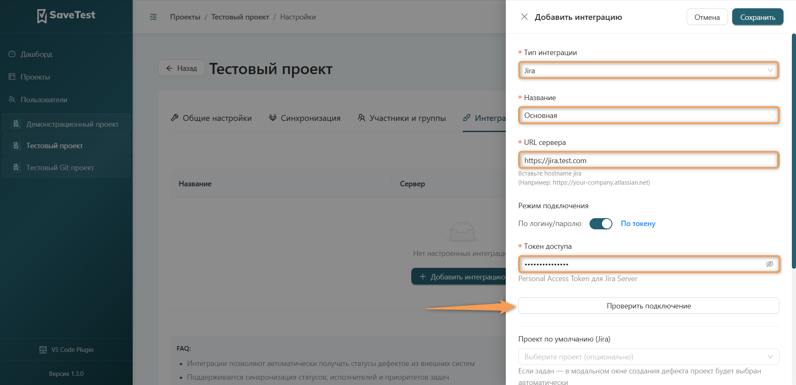Screen dimensions: 796x385
Task: Click the VS Code Plugin store icon
Action: pyautogui.click(x=43, y=350)
